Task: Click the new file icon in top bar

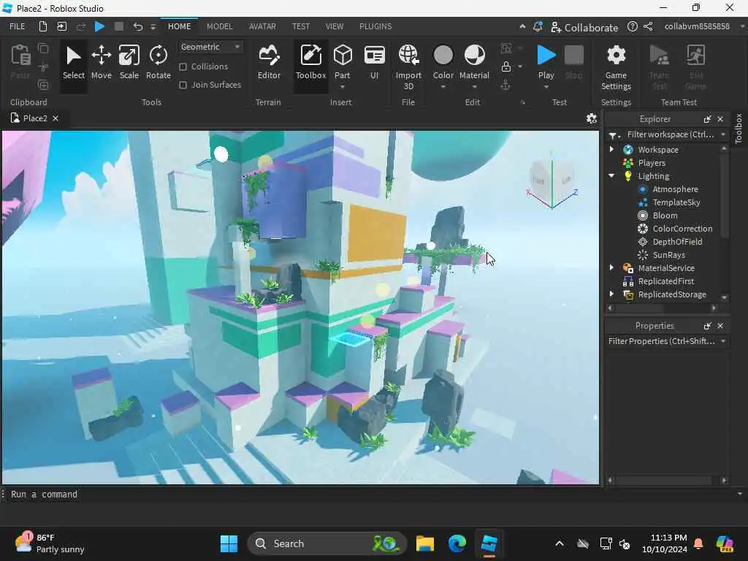Action: tap(42, 27)
